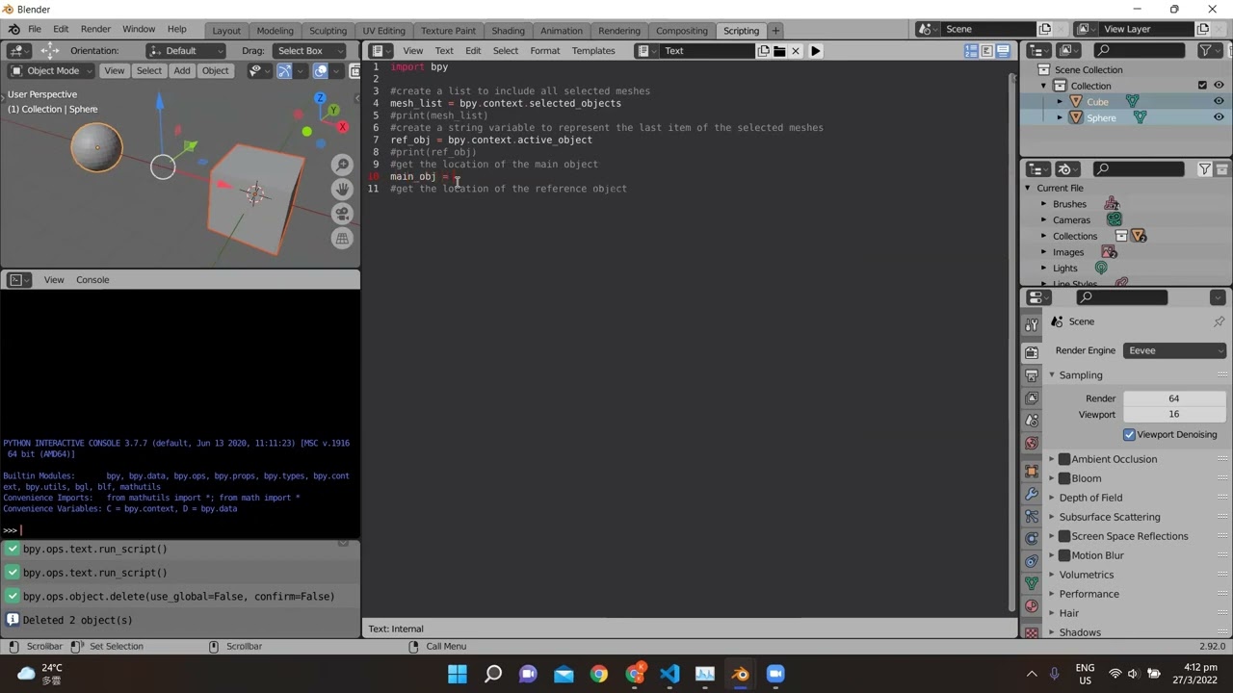Image resolution: width=1233 pixels, height=693 pixels.
Task: Open the Object Mode dropdown
Action: (x=52, y=70)
